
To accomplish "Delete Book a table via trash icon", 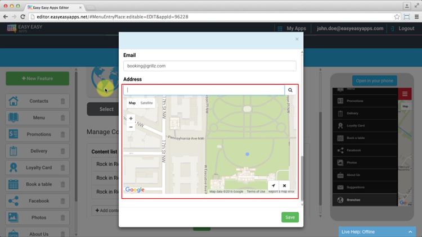I will pyautogui.click(x=62, y=184).
